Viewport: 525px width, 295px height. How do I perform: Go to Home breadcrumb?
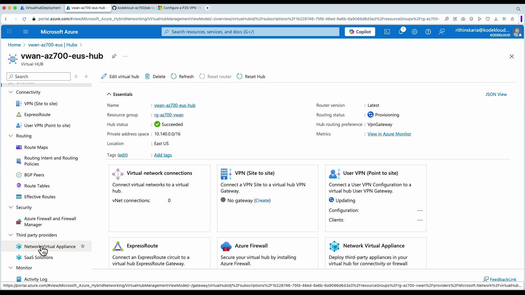pos(14,45)
